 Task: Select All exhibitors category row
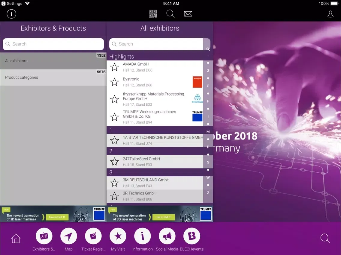[x=53, y=61]
